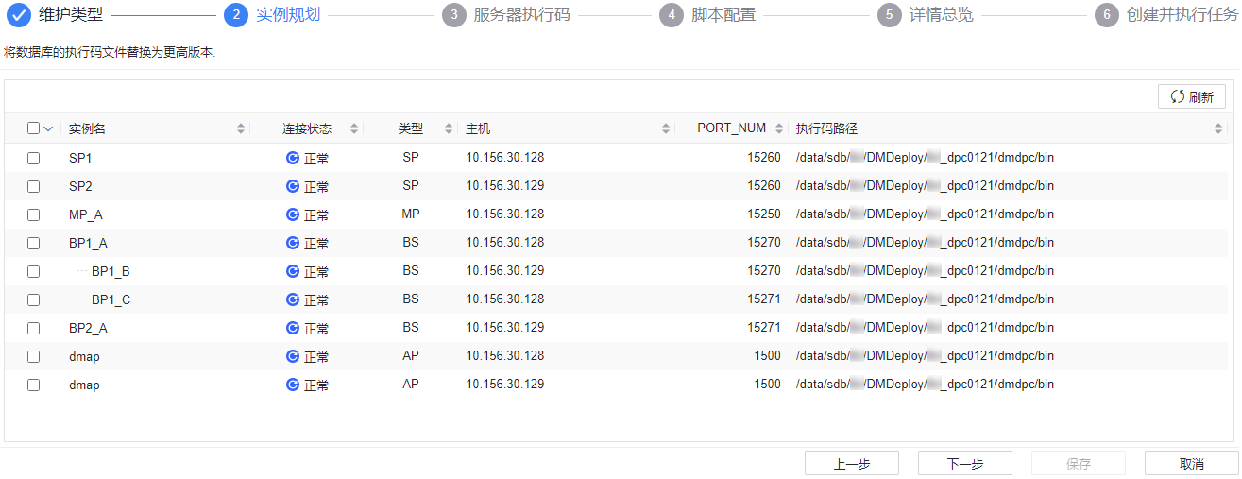The width and height of the screenshot is (1242, 479).
Task: Select the 实例规划 step label
Action: (x=288, y=15)
